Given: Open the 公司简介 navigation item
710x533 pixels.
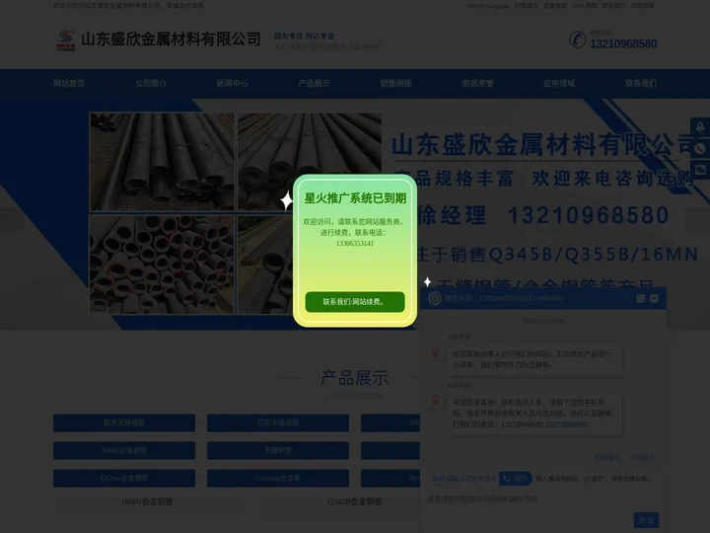Looking at the screenshot, I should (151, 83).
